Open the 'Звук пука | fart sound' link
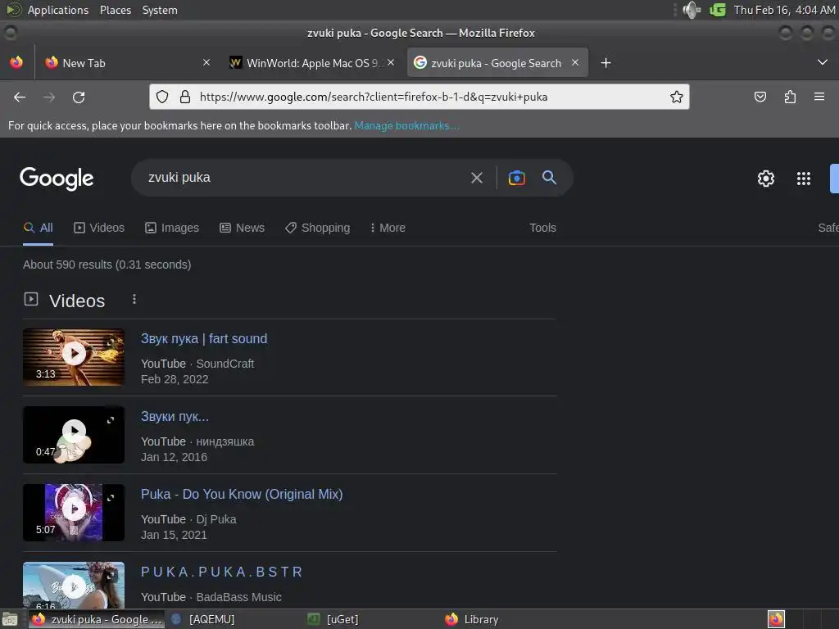Image resolution: width=839 pixels, height=629 pixels. tap(204, 338)
